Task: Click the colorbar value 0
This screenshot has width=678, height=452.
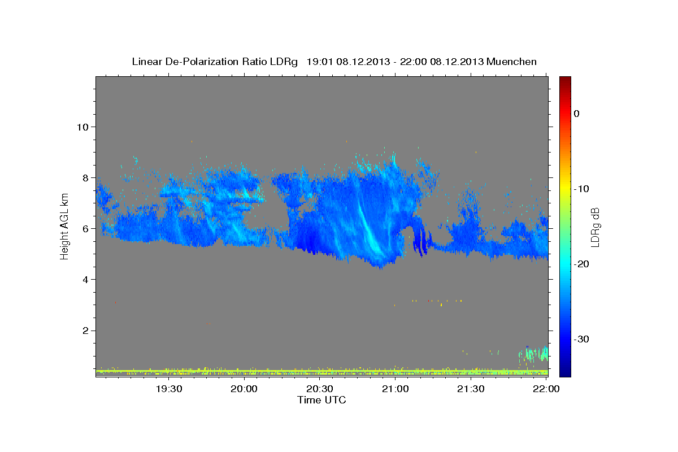Action: point(576,114)
